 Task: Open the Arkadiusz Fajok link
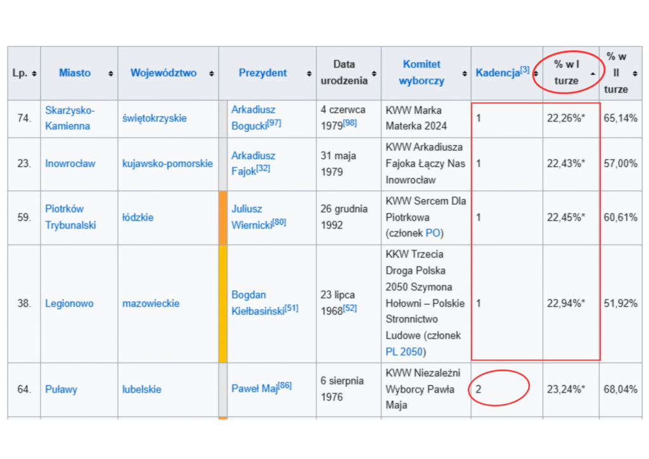coord(253,163)
